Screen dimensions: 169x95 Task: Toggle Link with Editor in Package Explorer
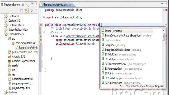(x=26, y=11)
